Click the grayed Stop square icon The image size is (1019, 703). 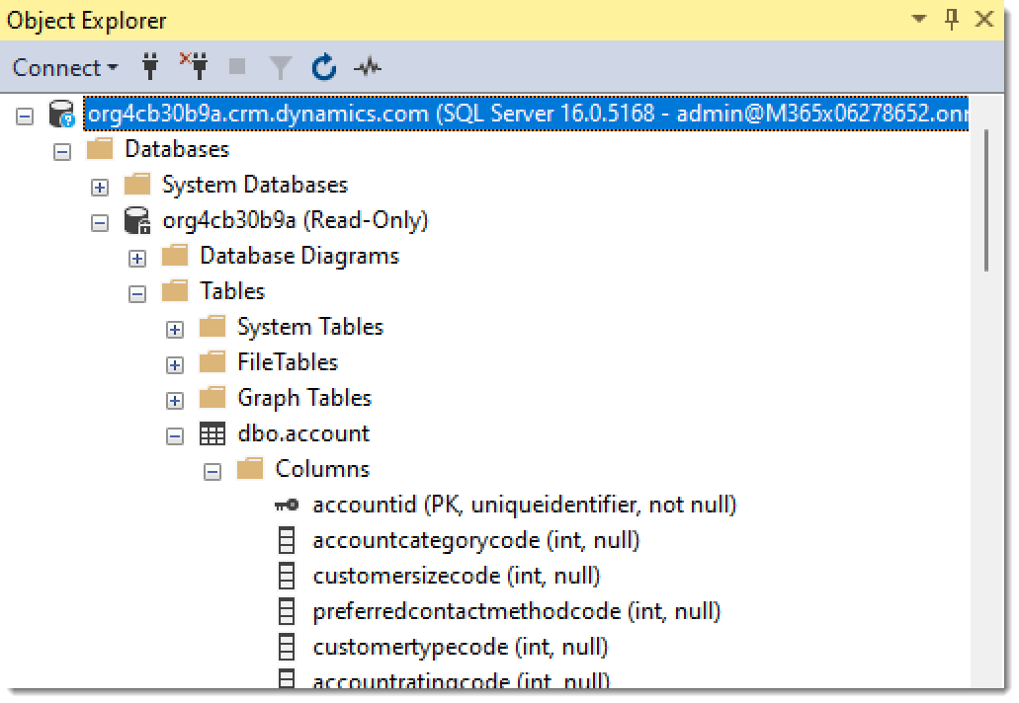237,66
